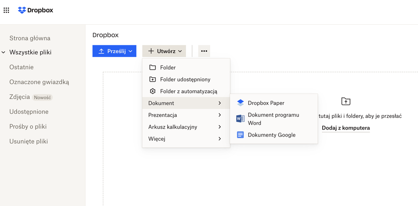Go to Strona główna in sidebar
The height and width of the screenshot is (206, 418).
[30, 38]
